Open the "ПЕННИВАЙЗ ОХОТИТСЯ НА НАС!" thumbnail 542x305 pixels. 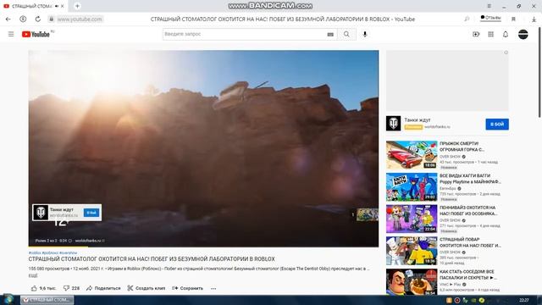[412, 219]
